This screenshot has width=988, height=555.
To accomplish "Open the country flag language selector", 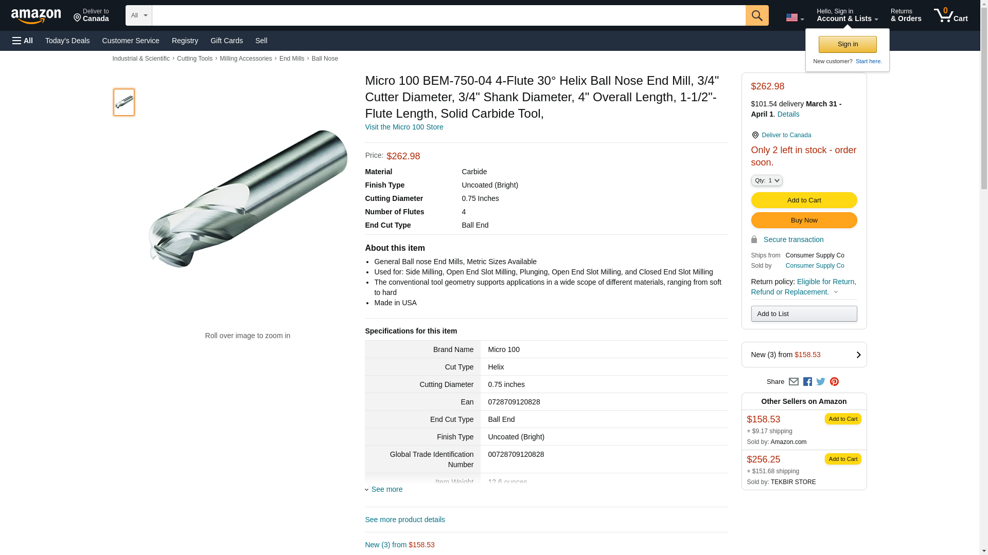I will [795, 17].
